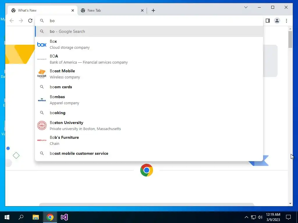
Task: Click the Bank of America logo icon
Action: (x=42, y=59)
